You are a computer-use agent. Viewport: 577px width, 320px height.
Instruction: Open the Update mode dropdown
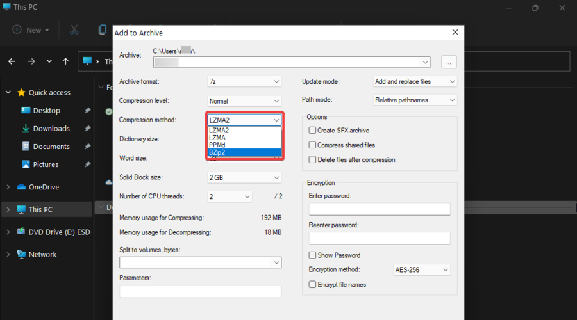click(415, 82)
